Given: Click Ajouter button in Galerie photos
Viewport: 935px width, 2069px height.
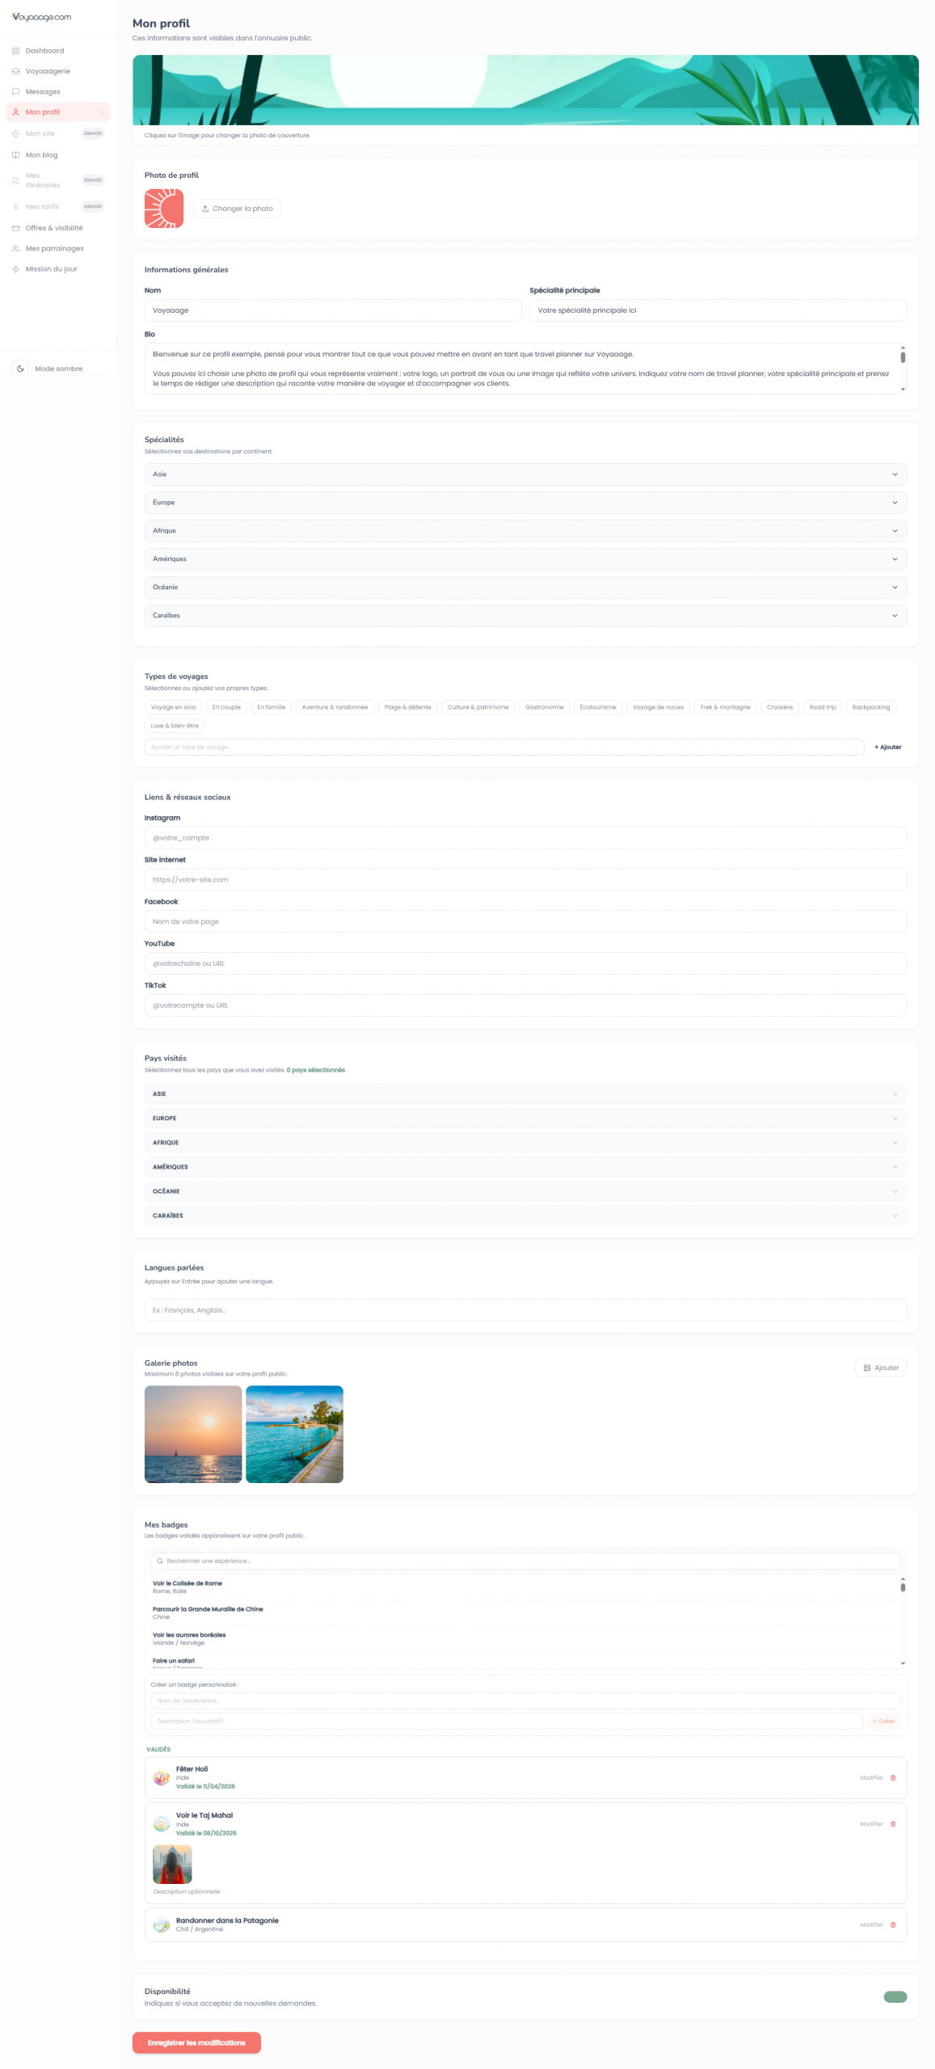Looking at the screenshot, I should click(881, 1368).
